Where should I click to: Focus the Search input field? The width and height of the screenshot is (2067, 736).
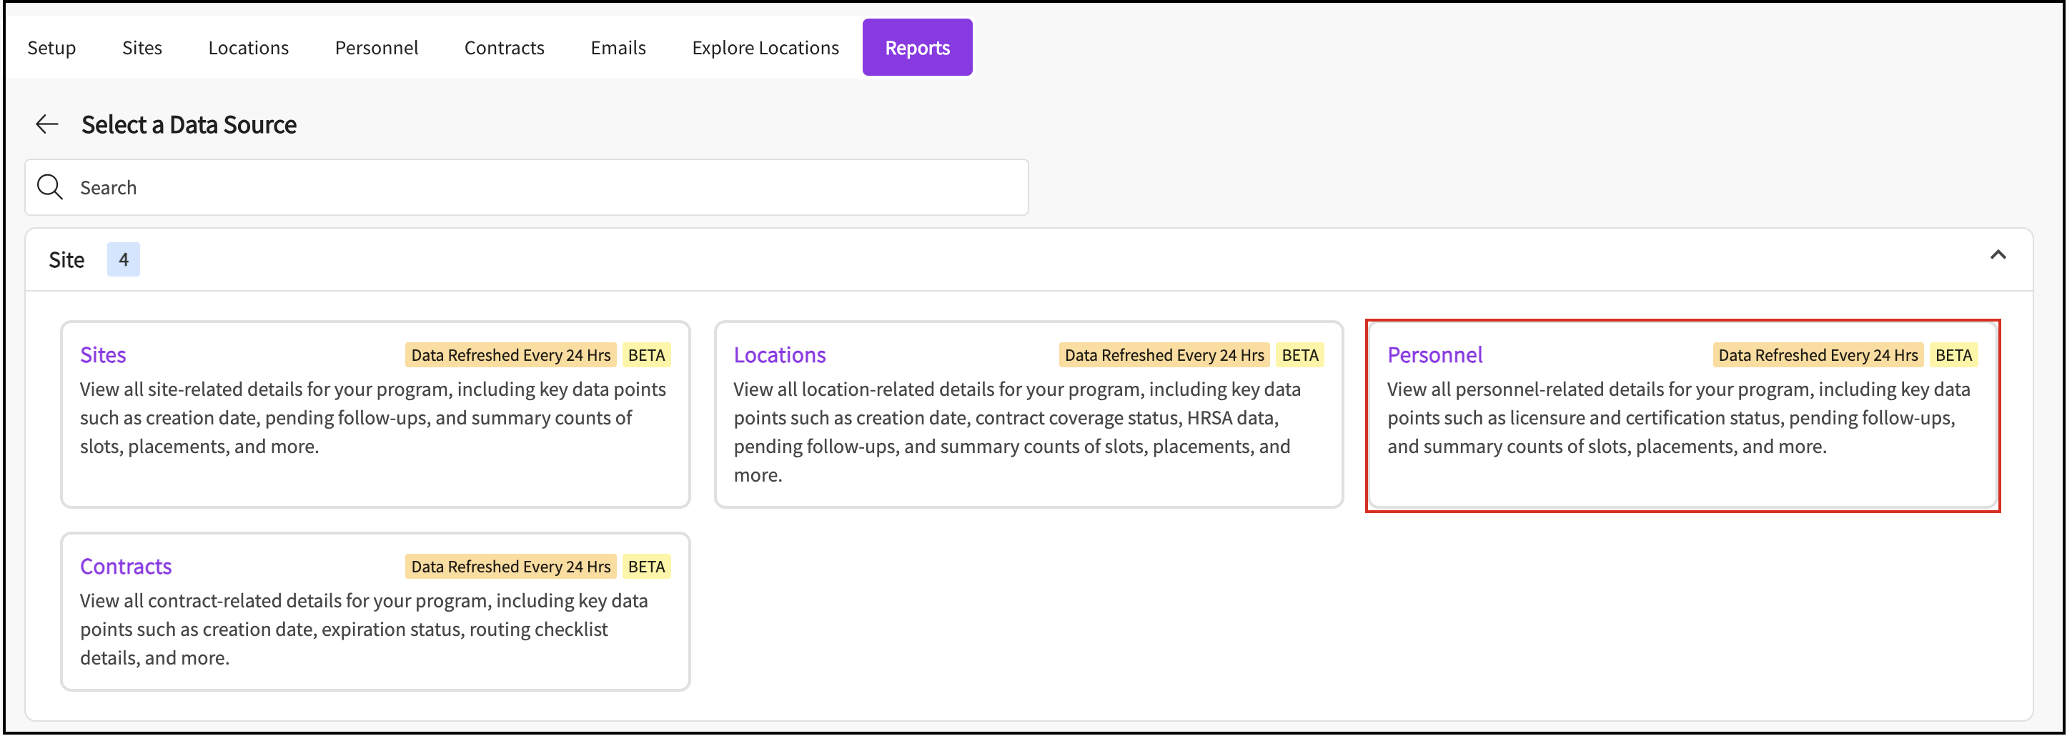click(x=545, y=187)
